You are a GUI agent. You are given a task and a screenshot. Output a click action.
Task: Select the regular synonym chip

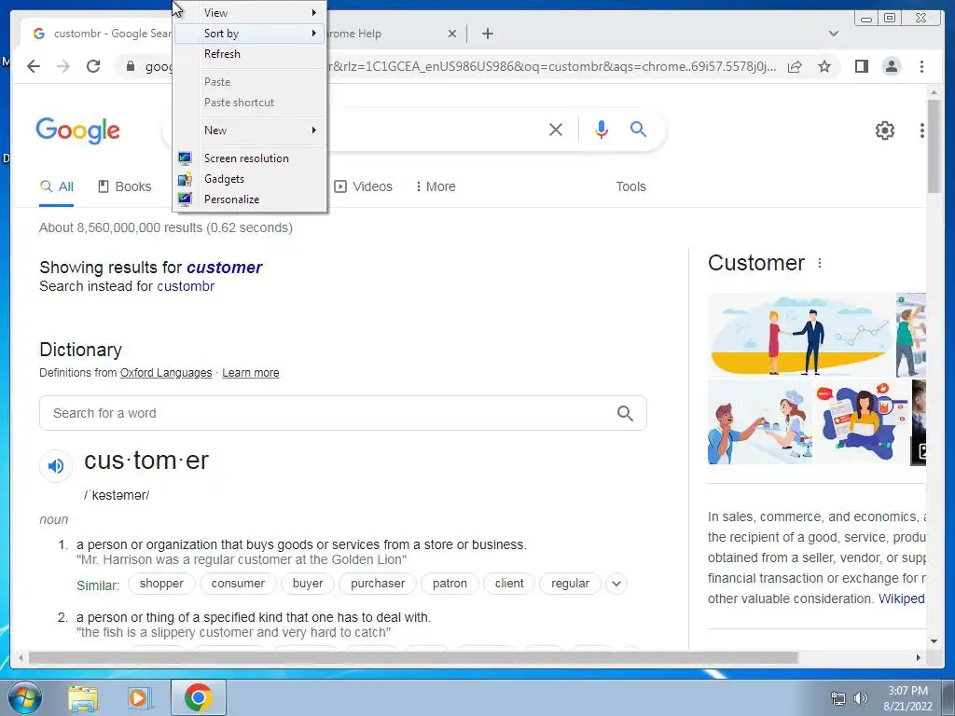[570, 584]
